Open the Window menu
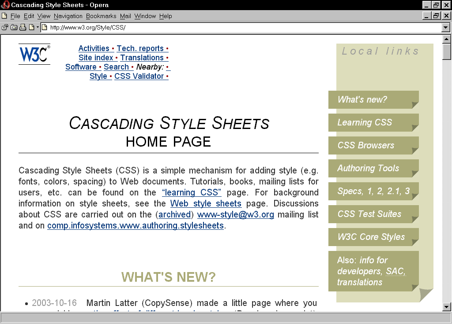The height and width of the screenshot is (324, 452). tap(145, 16)
